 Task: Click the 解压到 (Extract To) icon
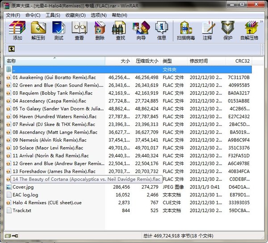click(x=38, y=30)
